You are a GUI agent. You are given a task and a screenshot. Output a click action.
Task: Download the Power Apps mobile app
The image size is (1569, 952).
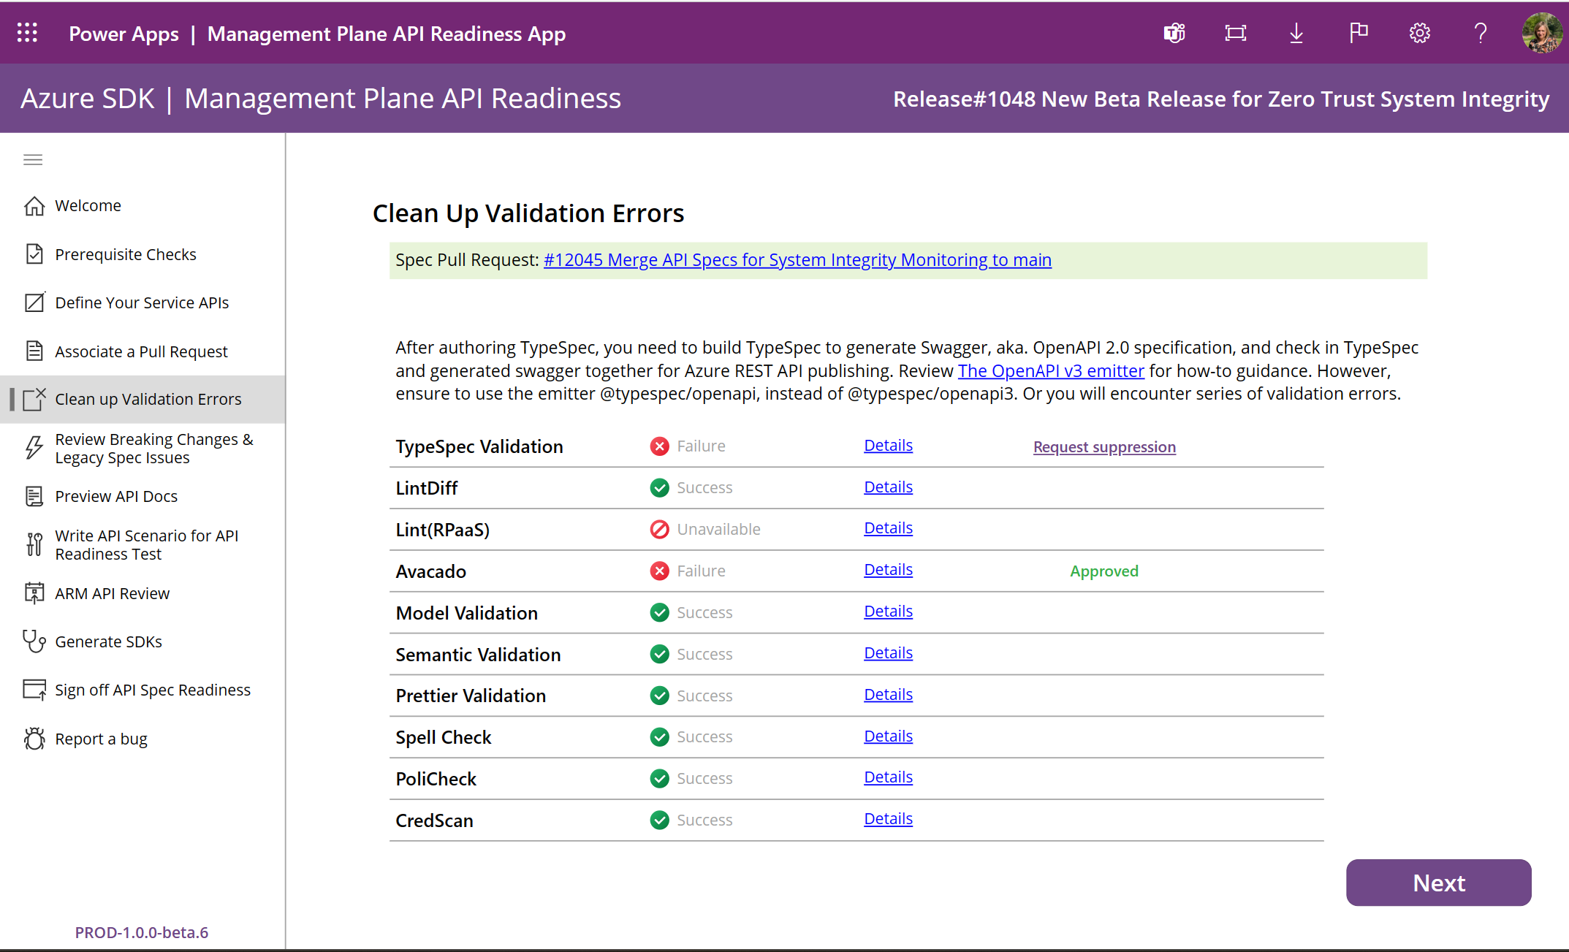click(x=1296, y=32)
